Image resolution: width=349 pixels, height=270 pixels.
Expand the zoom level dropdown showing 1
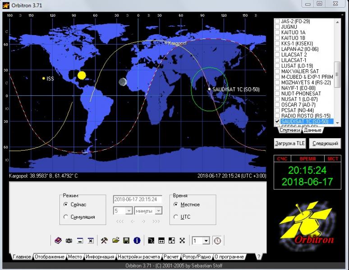pyautogui.click(x=206, y=241)
